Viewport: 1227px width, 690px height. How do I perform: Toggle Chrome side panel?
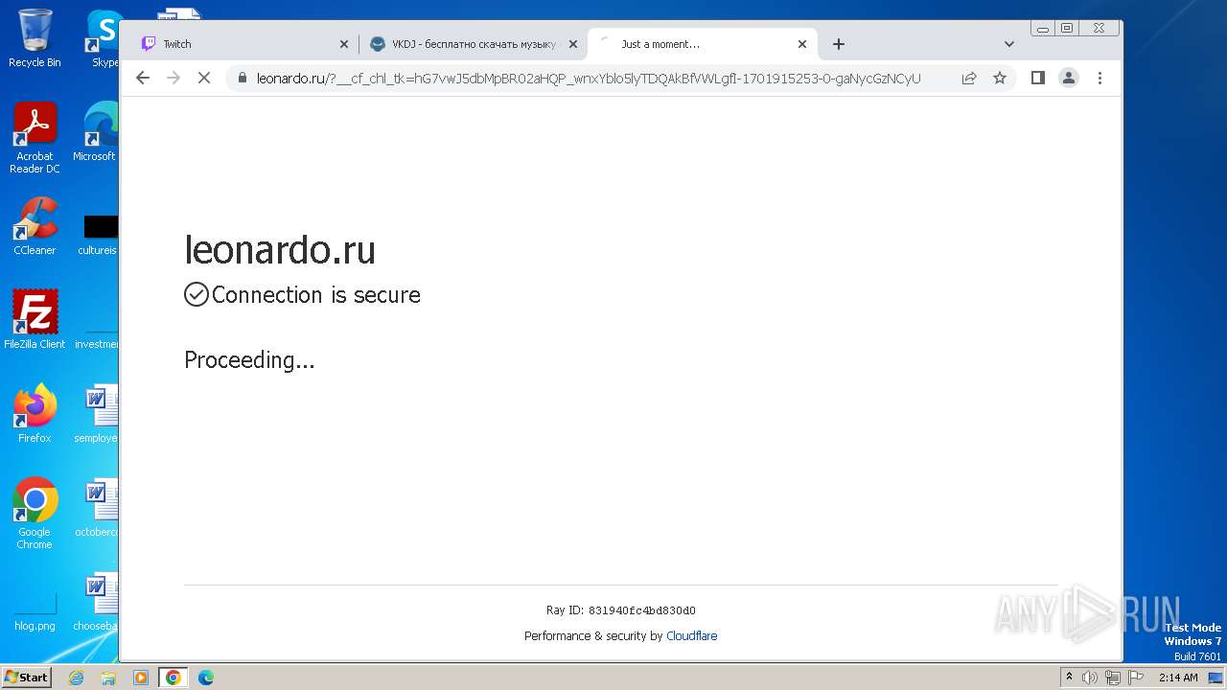[1038, 78]
